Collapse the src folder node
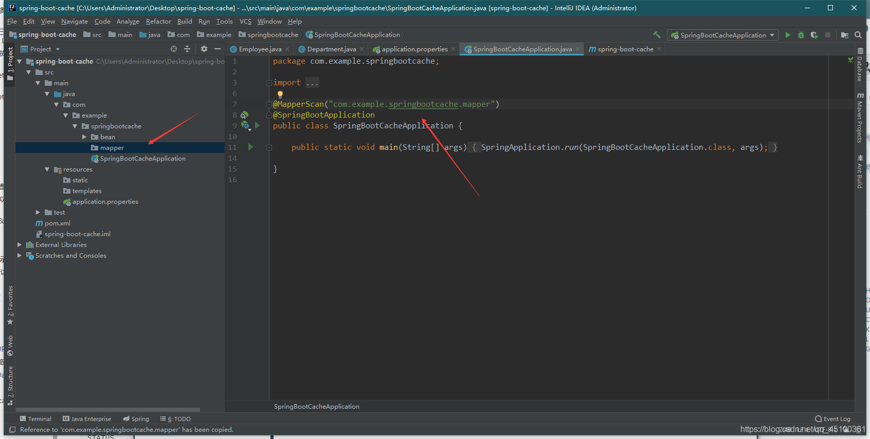 (29, 72)
